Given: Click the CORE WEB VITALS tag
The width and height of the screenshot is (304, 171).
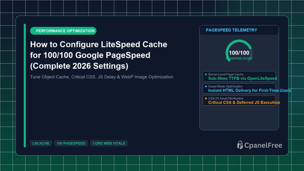Looking at the screenshot, I should click(109, 143).
